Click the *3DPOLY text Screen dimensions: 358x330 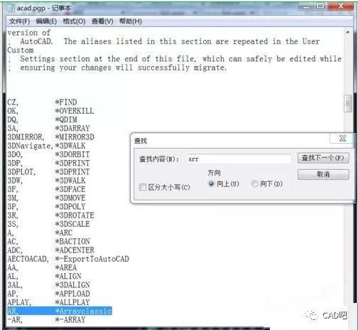pos(70,206)
